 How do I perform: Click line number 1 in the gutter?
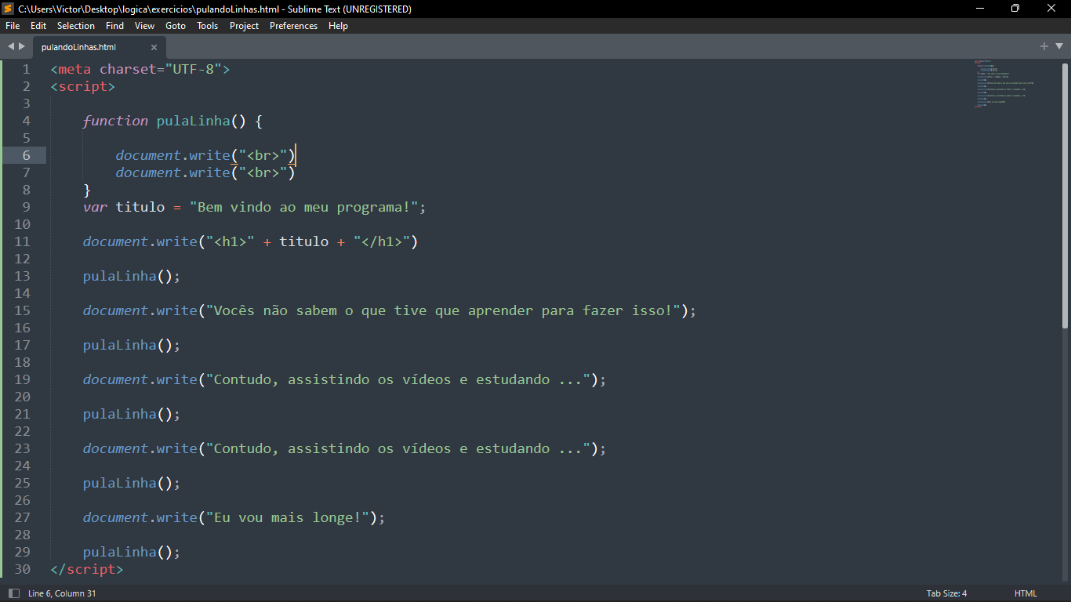click(x=26, y=69)
